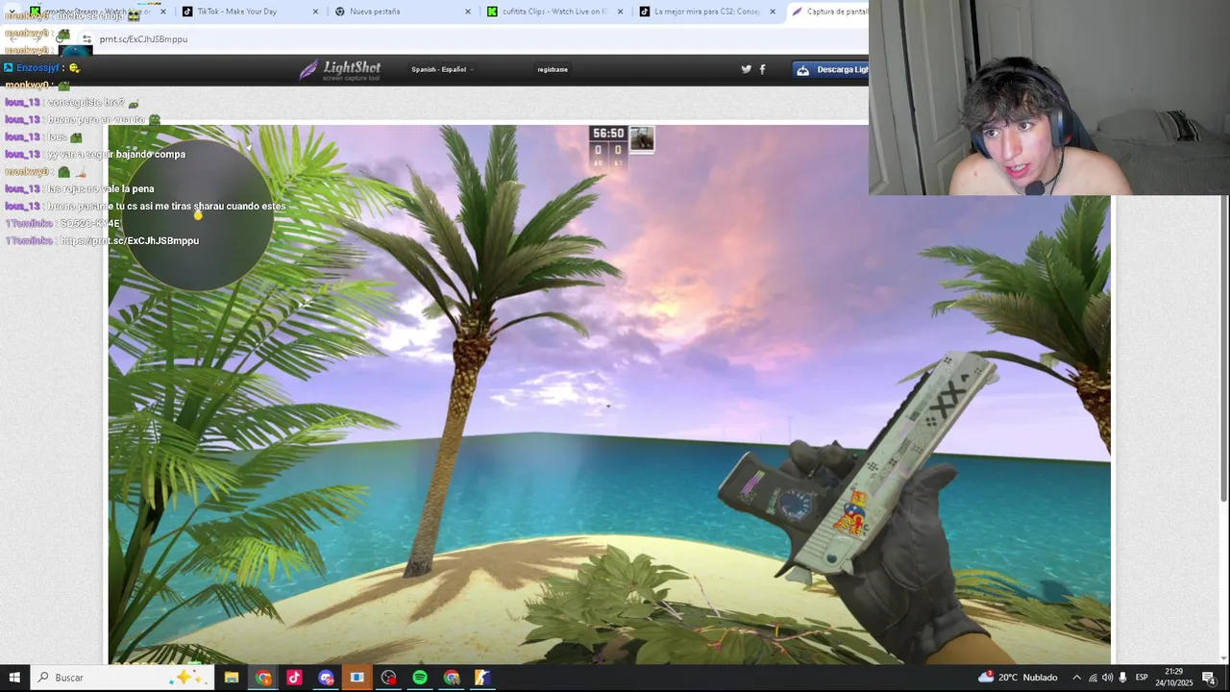1230x692 pixels.
Task: Switch to the Nueva pestaña tab
Action: click(404, 12)
